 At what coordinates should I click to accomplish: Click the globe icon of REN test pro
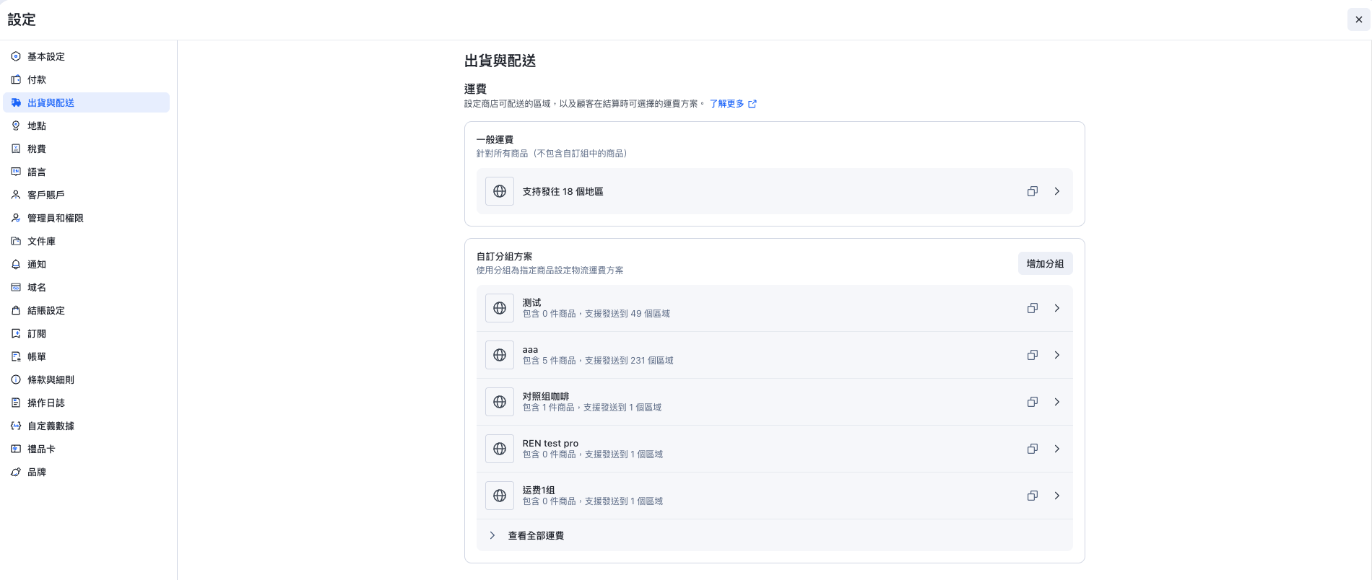click(500, 449)
